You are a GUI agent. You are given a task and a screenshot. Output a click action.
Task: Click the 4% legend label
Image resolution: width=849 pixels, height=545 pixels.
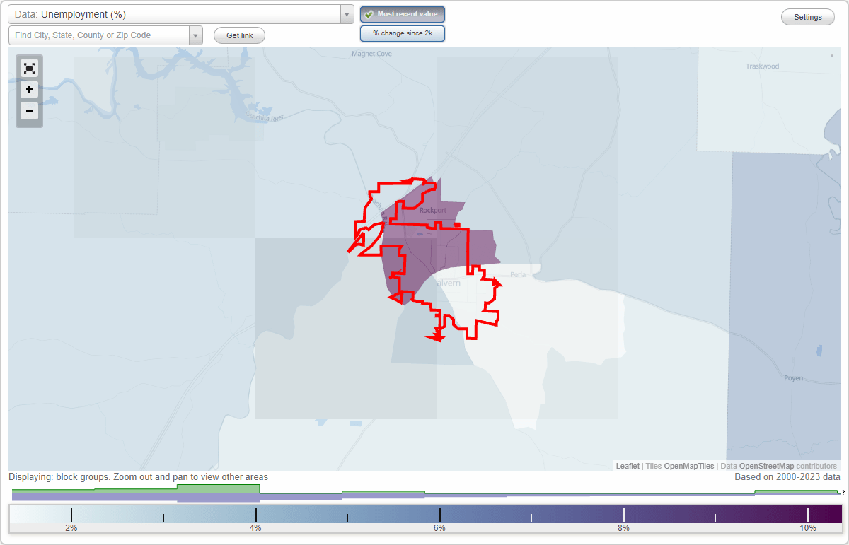coord(255,528)
